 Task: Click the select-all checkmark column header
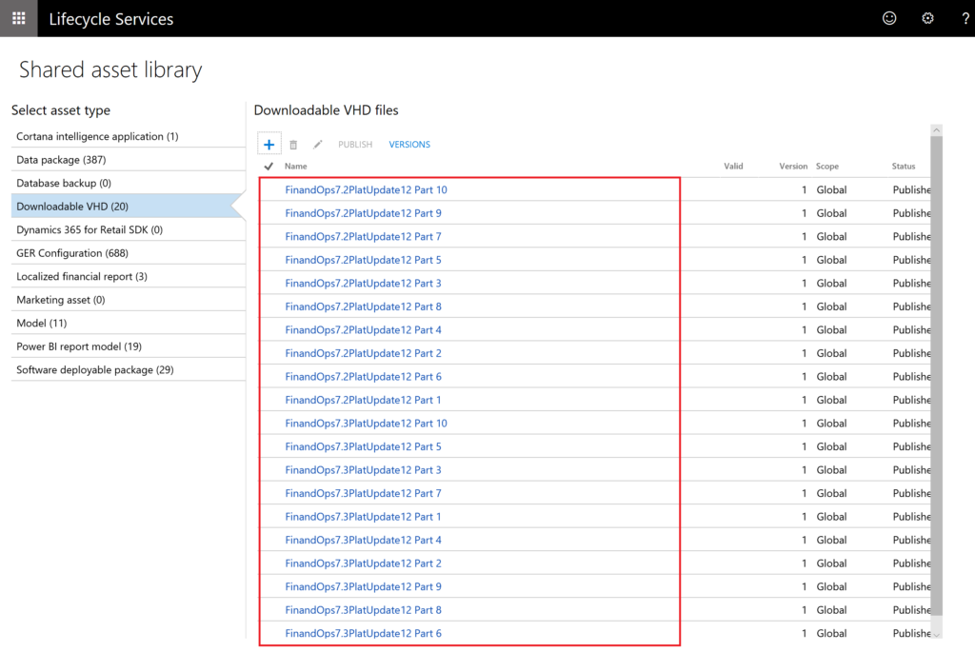point(269,167)
